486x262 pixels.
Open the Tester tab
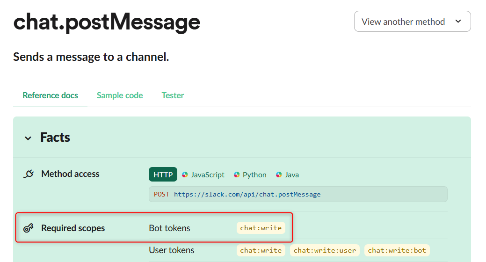173,95
